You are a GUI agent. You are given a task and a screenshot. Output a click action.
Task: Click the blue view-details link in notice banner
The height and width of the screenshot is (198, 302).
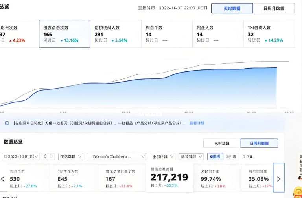pyautogui.click(x=197, y=123)
